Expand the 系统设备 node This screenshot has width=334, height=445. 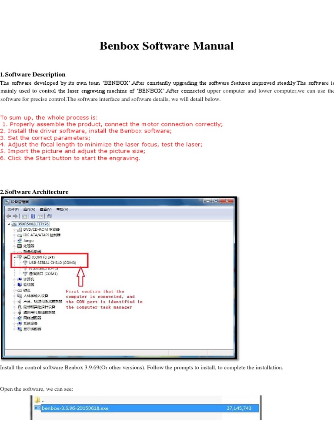pyautogui.click(x=14, y=323)
